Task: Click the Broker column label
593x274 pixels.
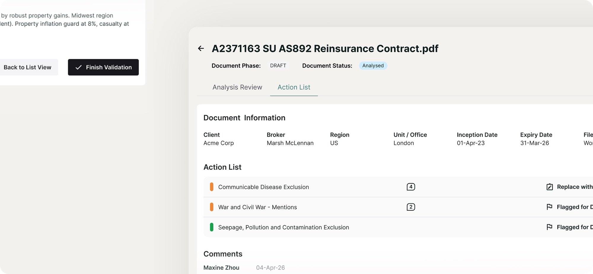Action: pyautogui.click(x=276, y=135)
